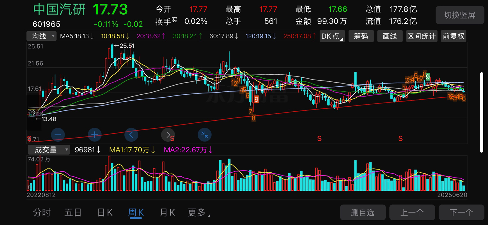Switch to the 日K tab
The width and height of the screenshot is (488, 225).
click(x=105, y=213)
